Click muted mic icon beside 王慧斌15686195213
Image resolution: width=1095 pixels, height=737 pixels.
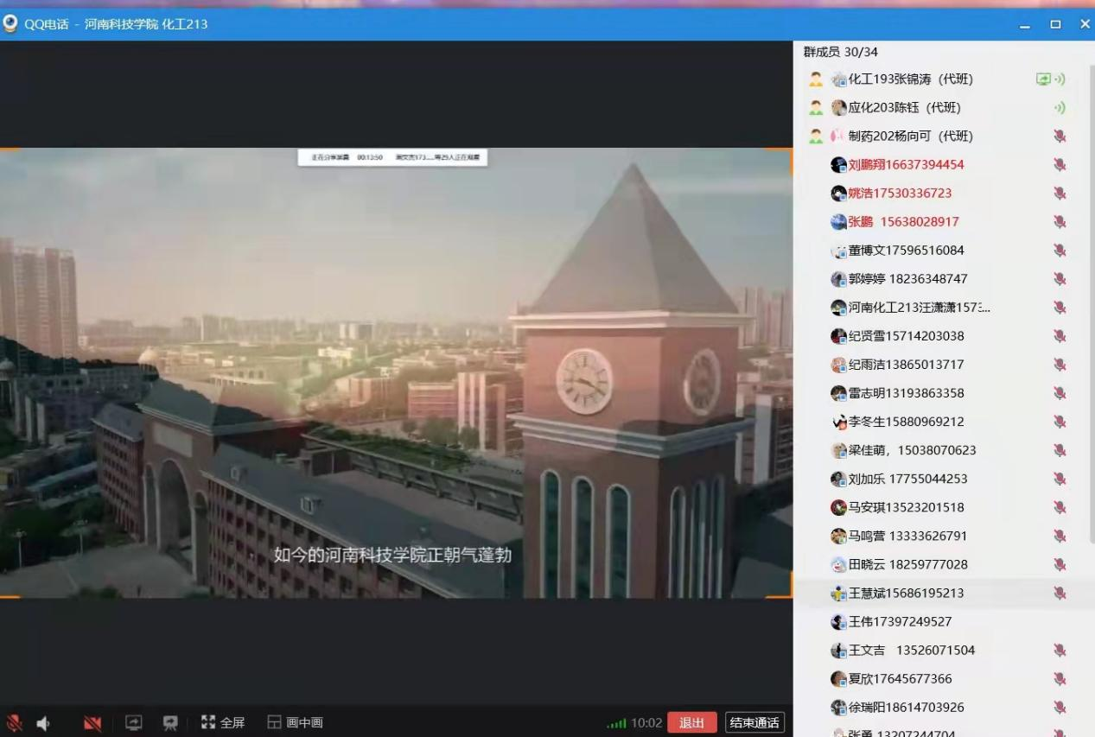1060,594
